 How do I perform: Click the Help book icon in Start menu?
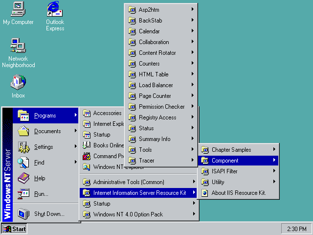click(23, 178)
